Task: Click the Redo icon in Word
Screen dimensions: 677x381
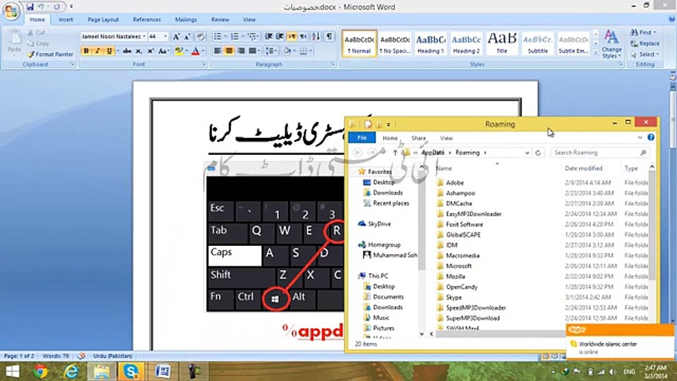Action: click(57, 7)
